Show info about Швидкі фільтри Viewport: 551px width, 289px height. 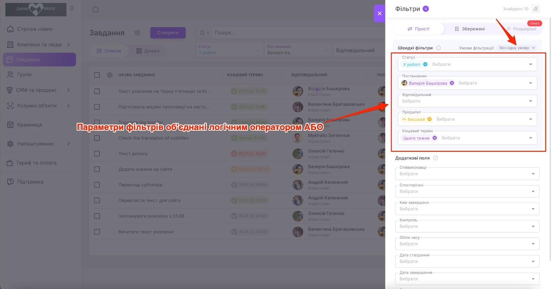[438, 48]
